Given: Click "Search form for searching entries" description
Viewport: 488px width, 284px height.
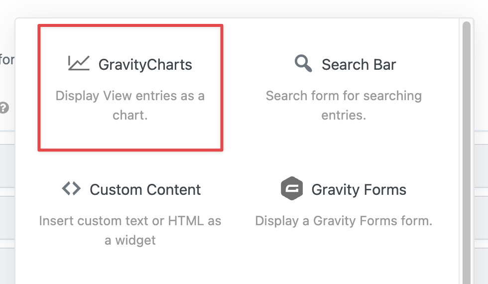Looking at the screenshot, I should (x=344, y=105).
